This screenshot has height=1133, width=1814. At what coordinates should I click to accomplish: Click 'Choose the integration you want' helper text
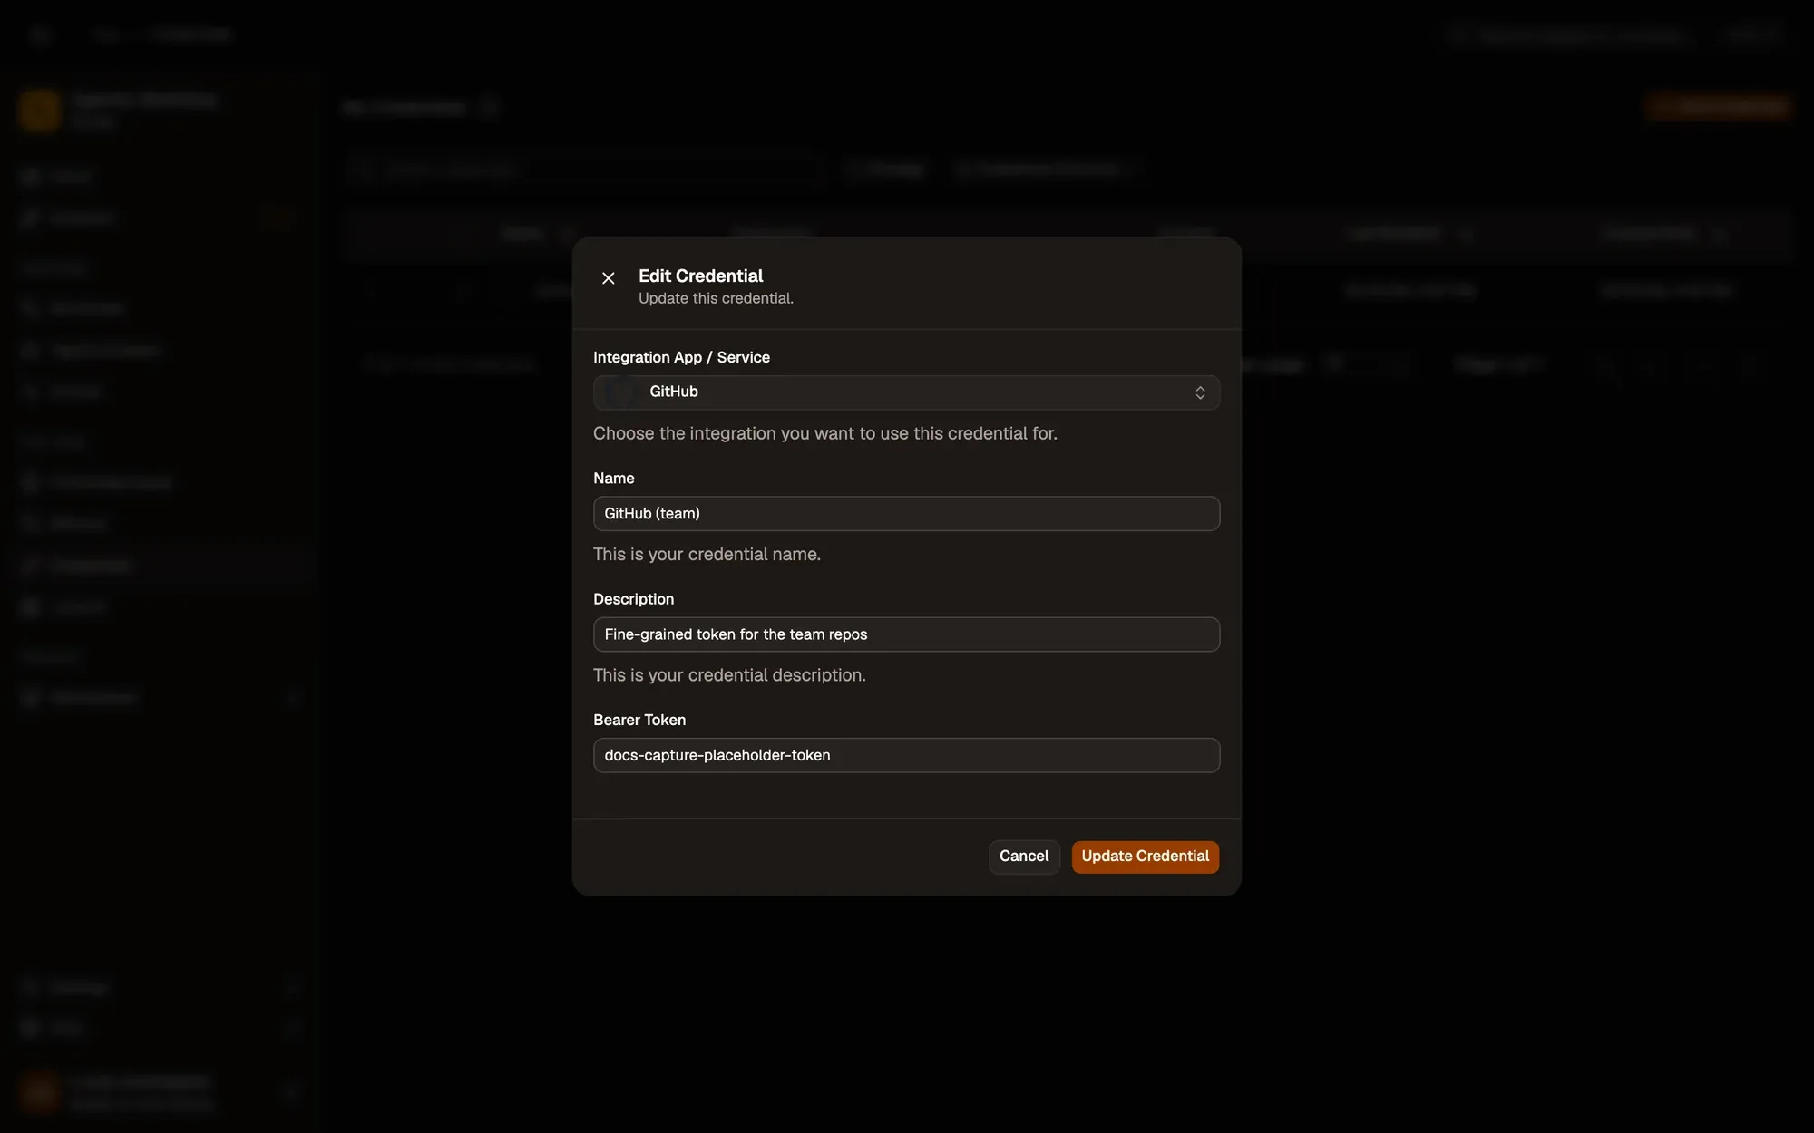[x=824, y=433]
